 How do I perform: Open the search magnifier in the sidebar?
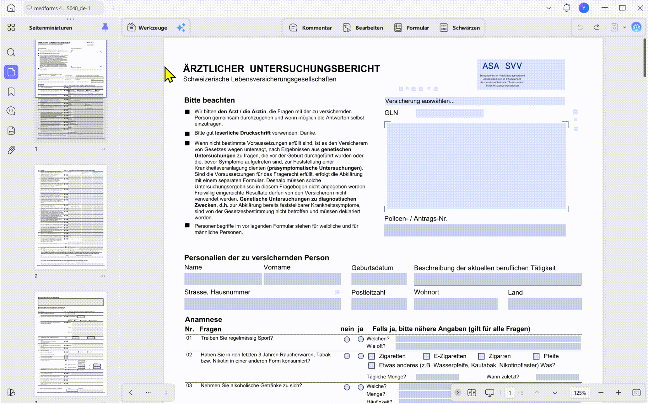[x=11, y=53]
